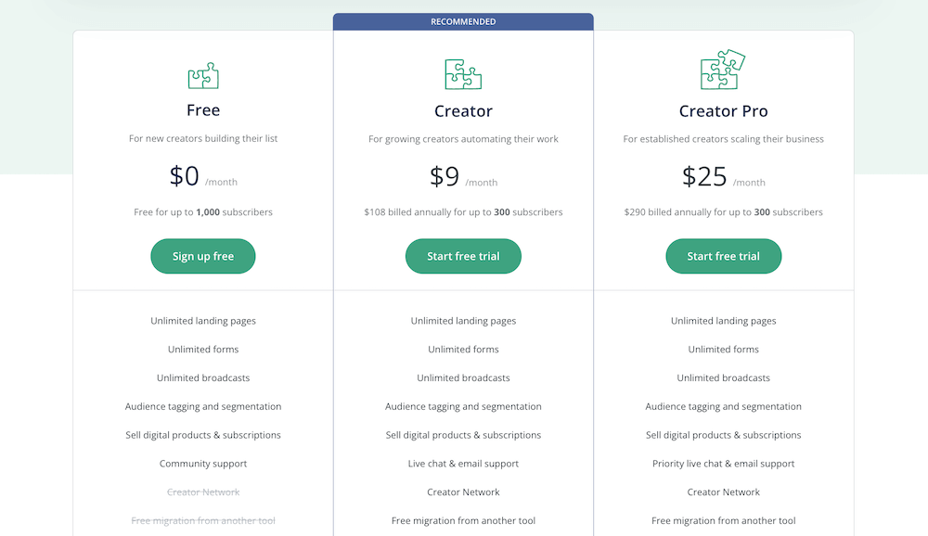Viewport: 928px width, 536px height.
Task: Click strikethrough Free migration in Free plan
Action: coord(203,521)
